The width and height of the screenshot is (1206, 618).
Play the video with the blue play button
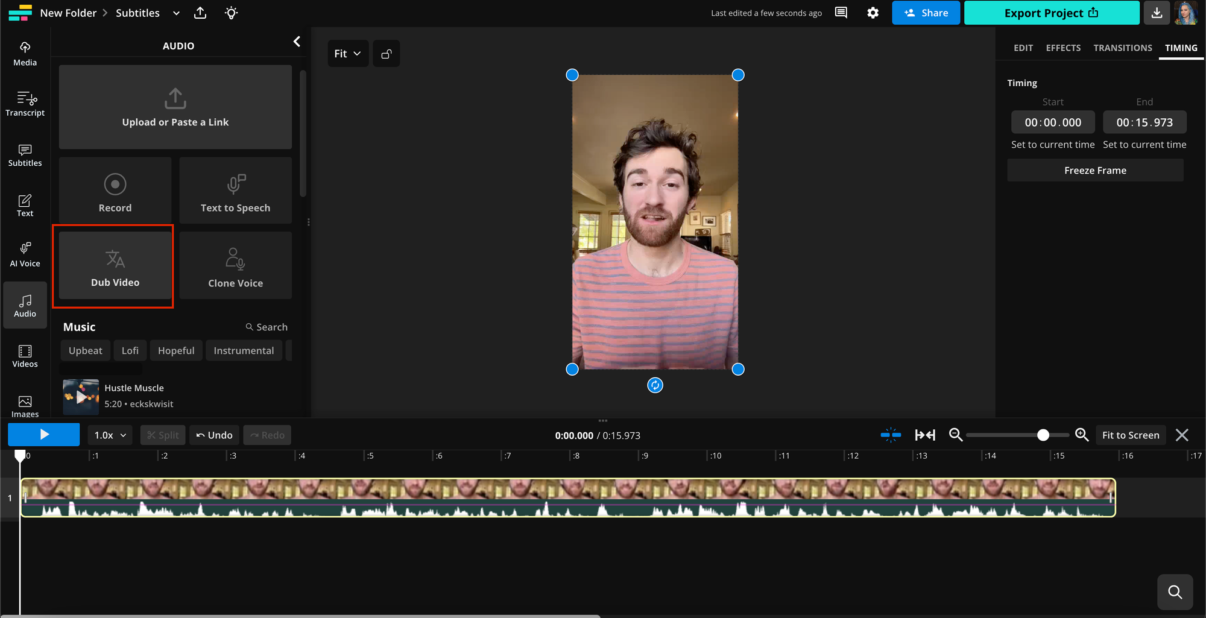[x=43, y=434]
